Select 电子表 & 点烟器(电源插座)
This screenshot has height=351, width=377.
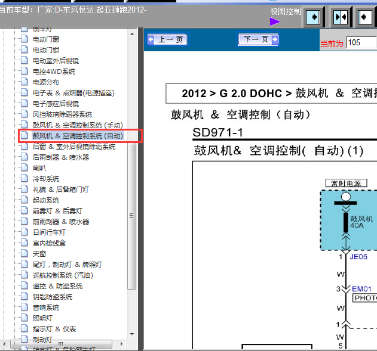73,93
